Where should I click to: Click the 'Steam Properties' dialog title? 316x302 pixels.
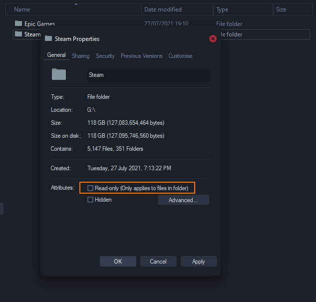(x=77, y=38)
